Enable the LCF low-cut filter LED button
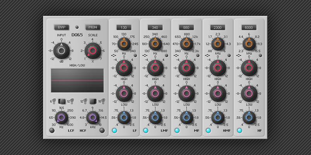Screen dimensions: 311x155 pos(52,130)
